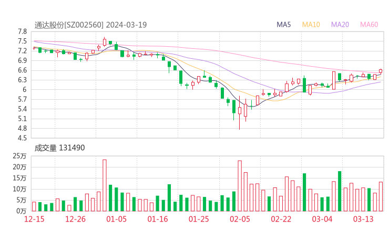Click the 20万 volume axis label
The image size is (389, 231).
[x=19, y=167]
